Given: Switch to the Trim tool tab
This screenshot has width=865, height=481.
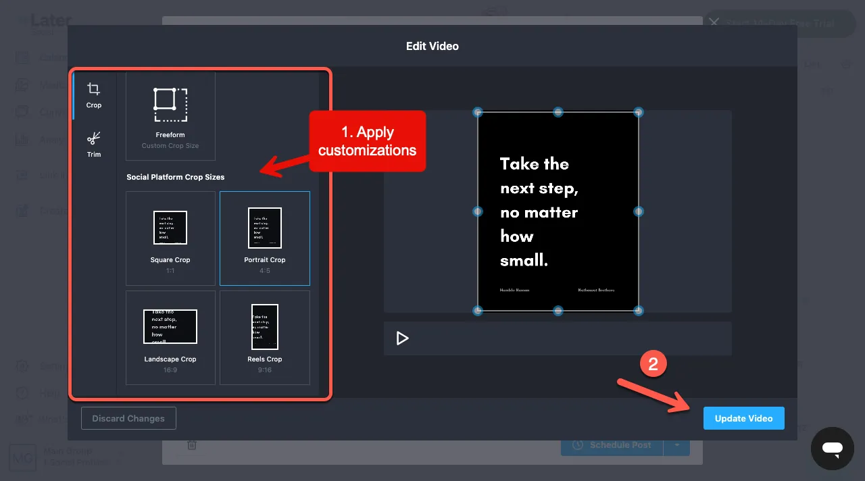Looking at the screenshot, I should (94, 145).
